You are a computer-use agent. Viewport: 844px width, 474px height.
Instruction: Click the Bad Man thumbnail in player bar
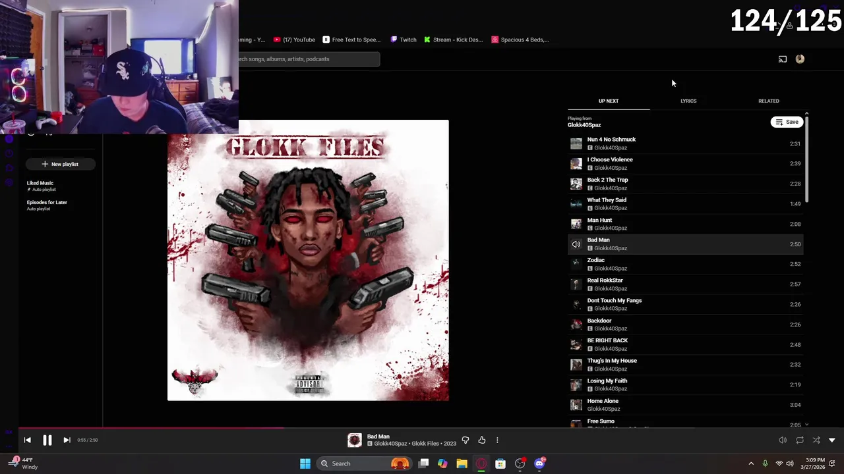coord(355,440)
